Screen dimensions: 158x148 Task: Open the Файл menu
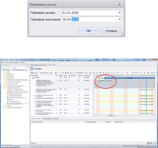3,63
